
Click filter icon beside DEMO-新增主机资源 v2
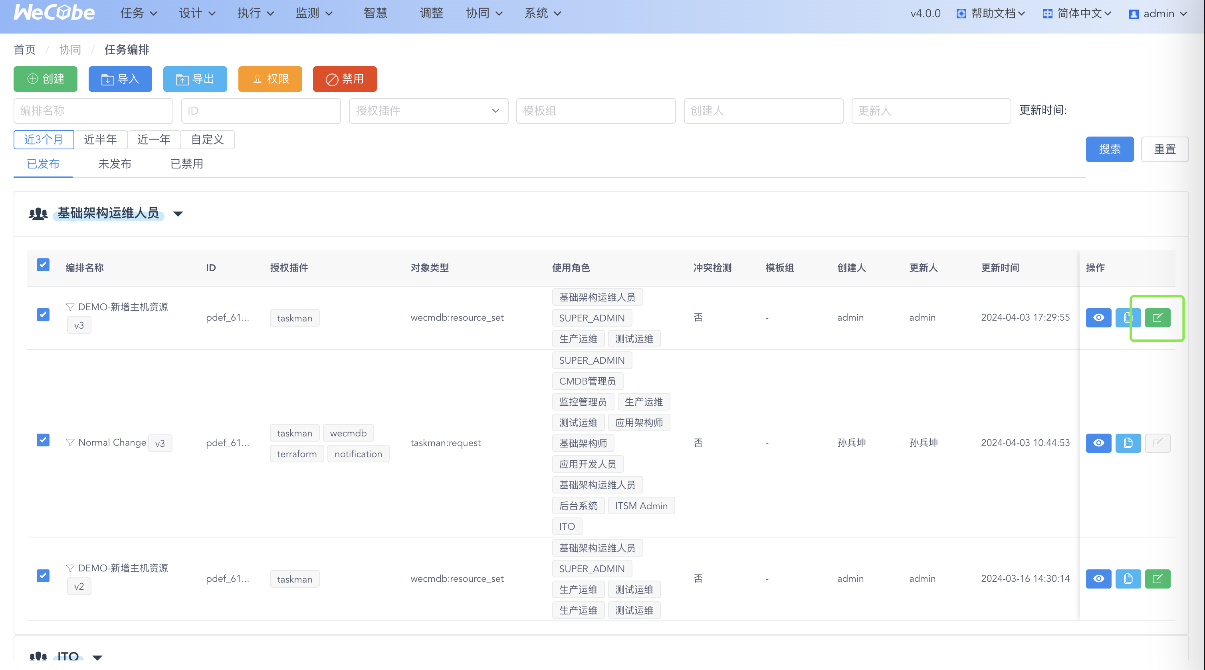[x=70, y=568]
